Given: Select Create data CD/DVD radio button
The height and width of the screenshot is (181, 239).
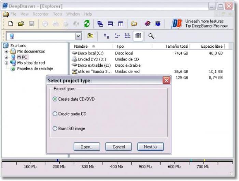Looking at the screenshot, I should [55, 99].
